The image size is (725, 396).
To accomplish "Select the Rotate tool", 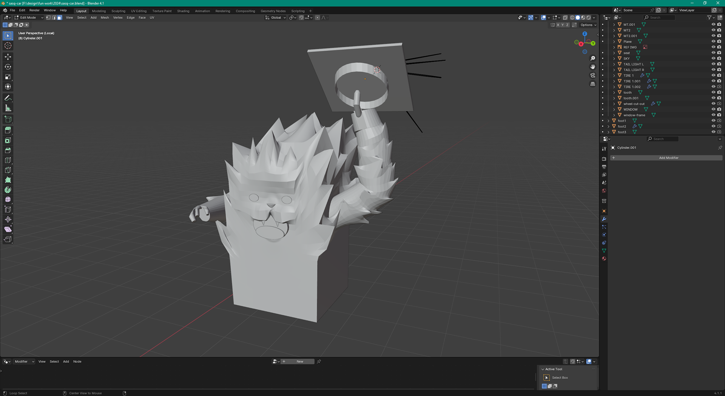I will (x=8, y=67).
